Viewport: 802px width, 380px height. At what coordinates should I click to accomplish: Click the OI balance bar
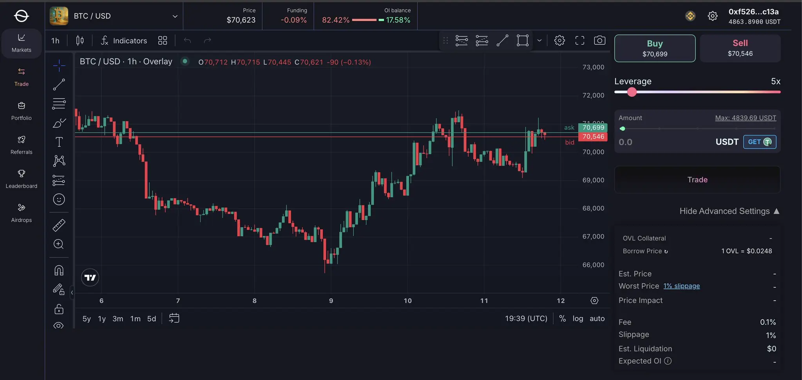368,20
